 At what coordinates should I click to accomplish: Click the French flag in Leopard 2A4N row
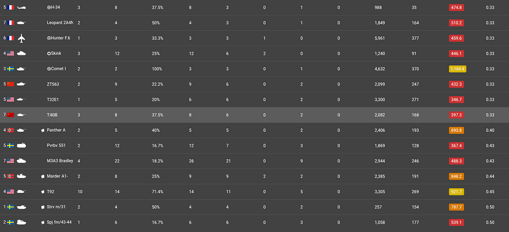[10, 23]
